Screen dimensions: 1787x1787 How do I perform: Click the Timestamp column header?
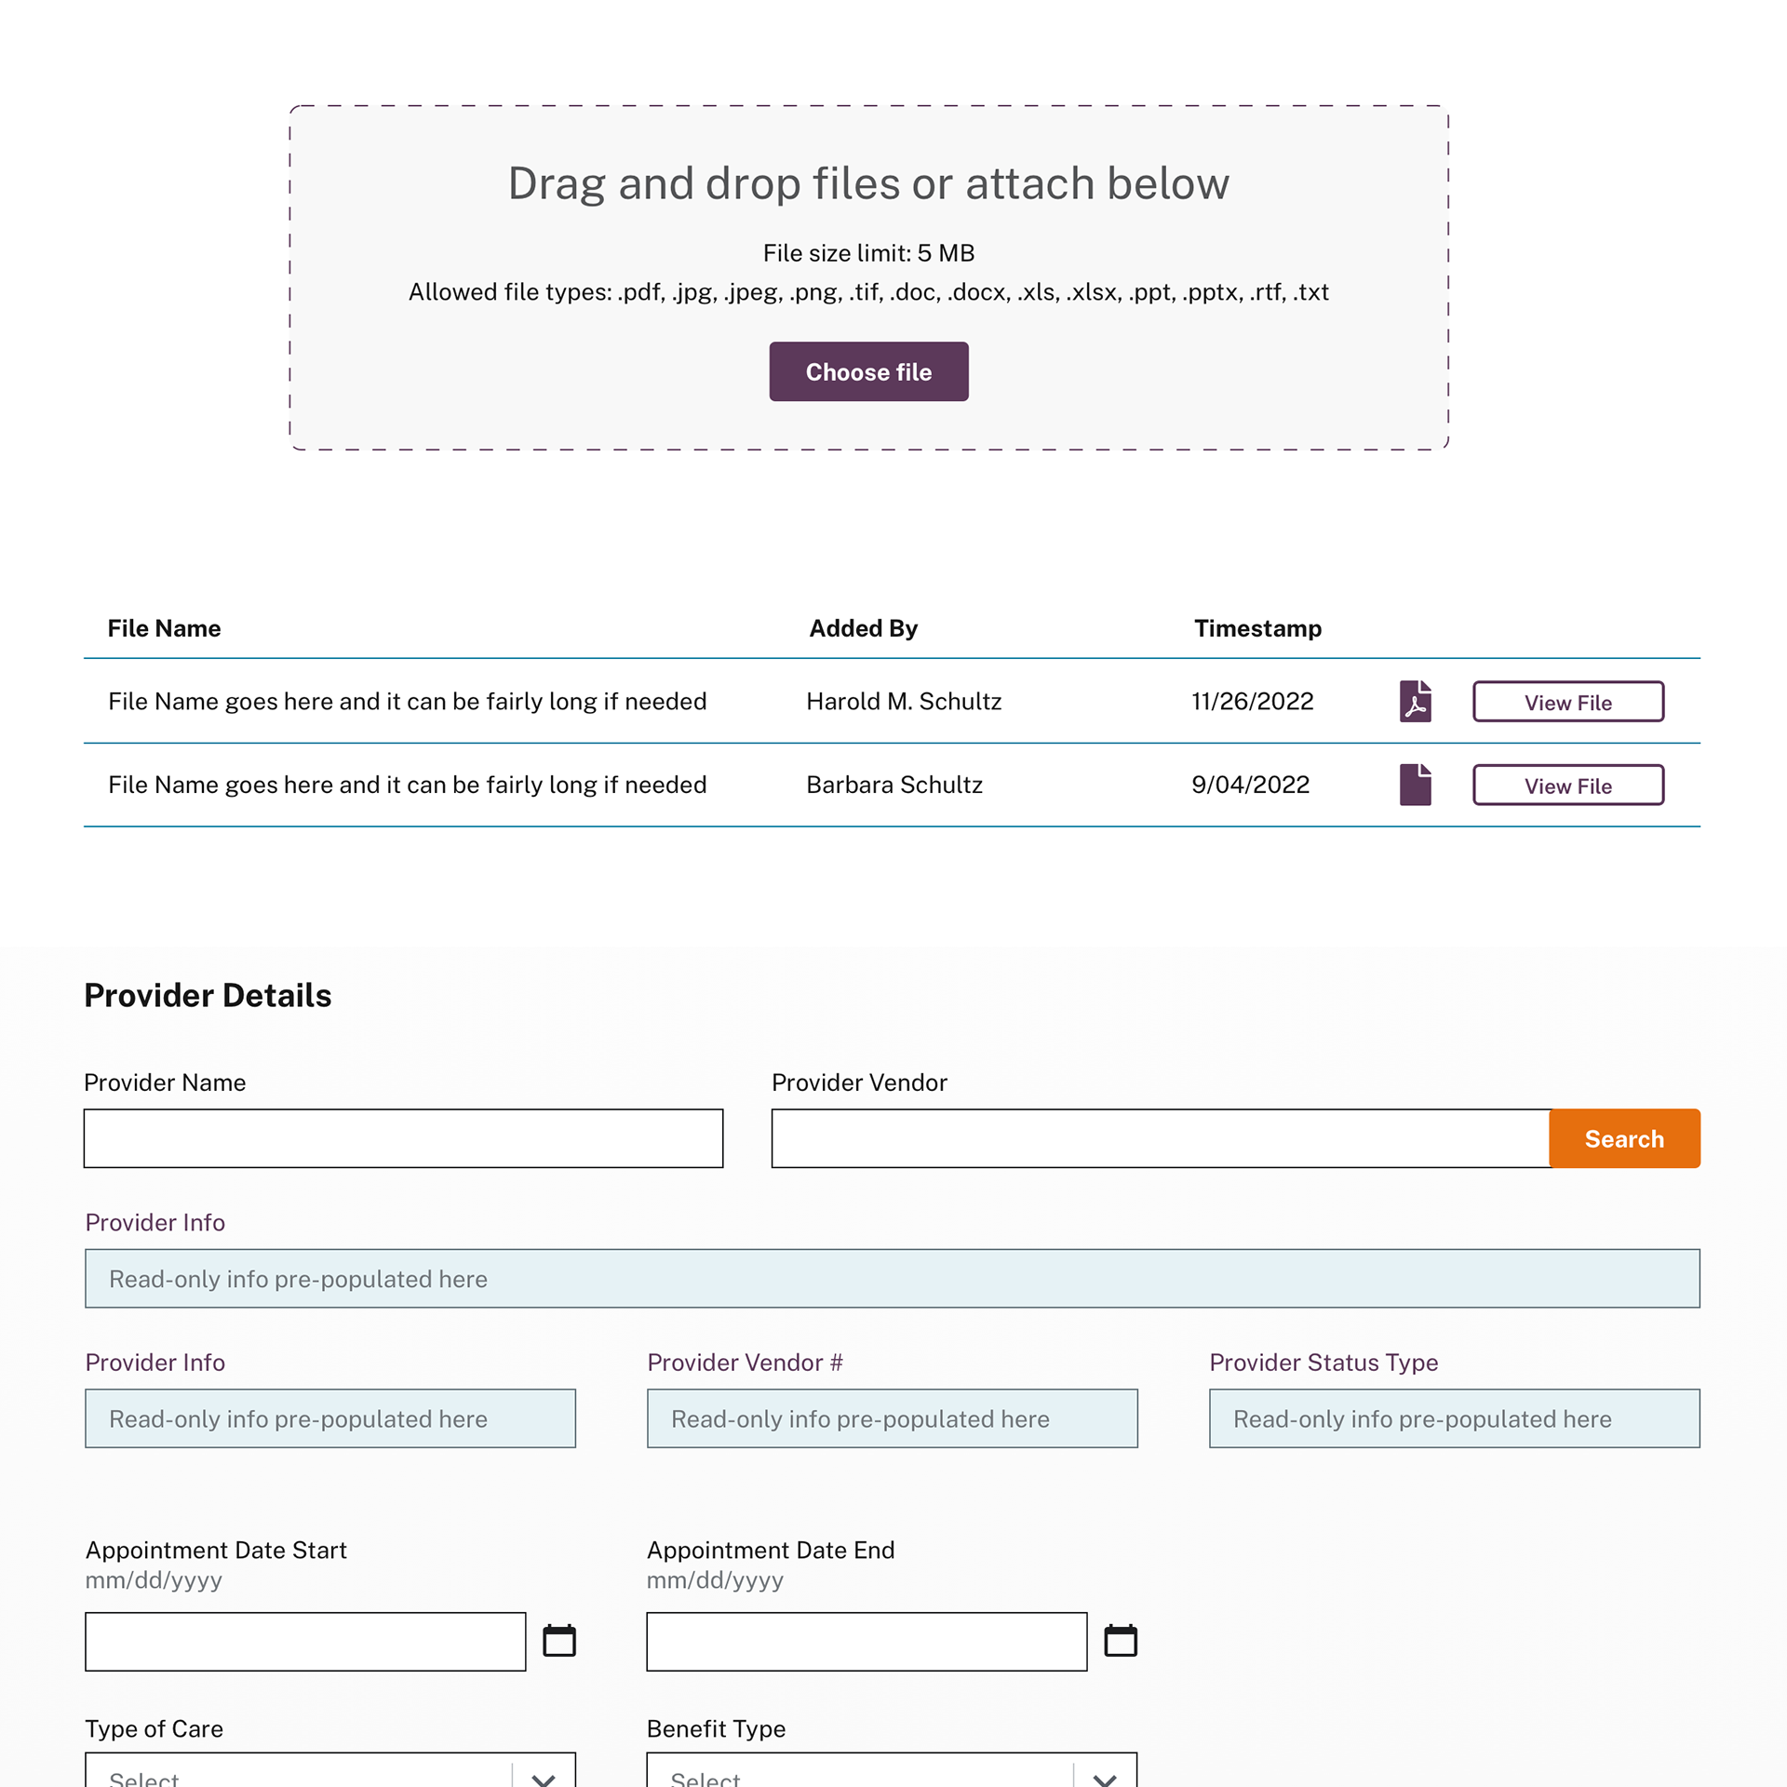tap(1257, 628)
